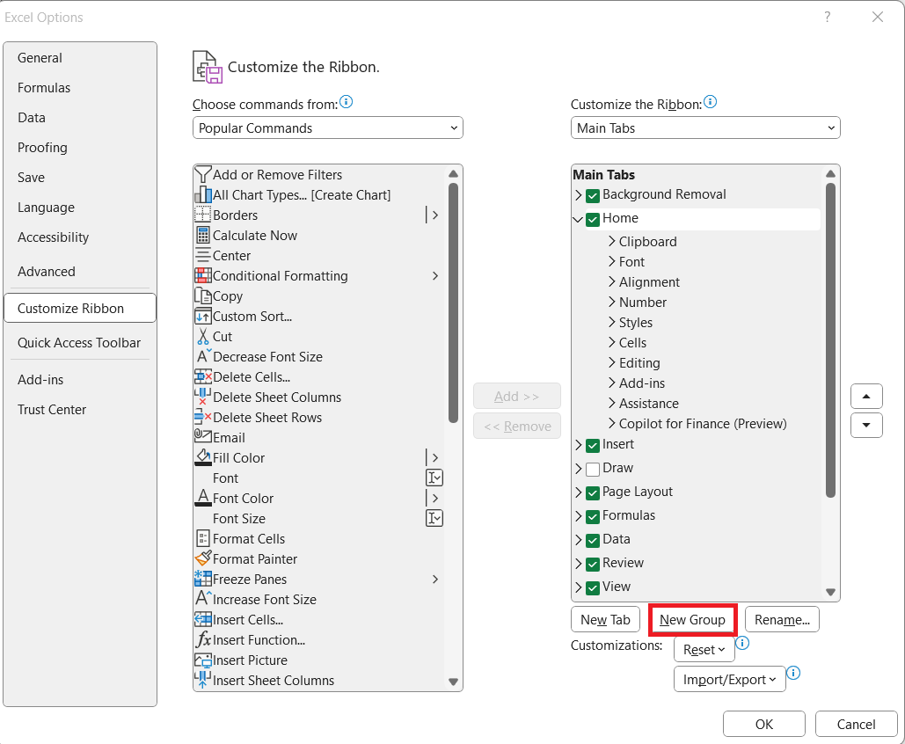This screenshot has width=905, height=744.
Task: Uncheck the Data tab checkbox
Action: (592, 540)
